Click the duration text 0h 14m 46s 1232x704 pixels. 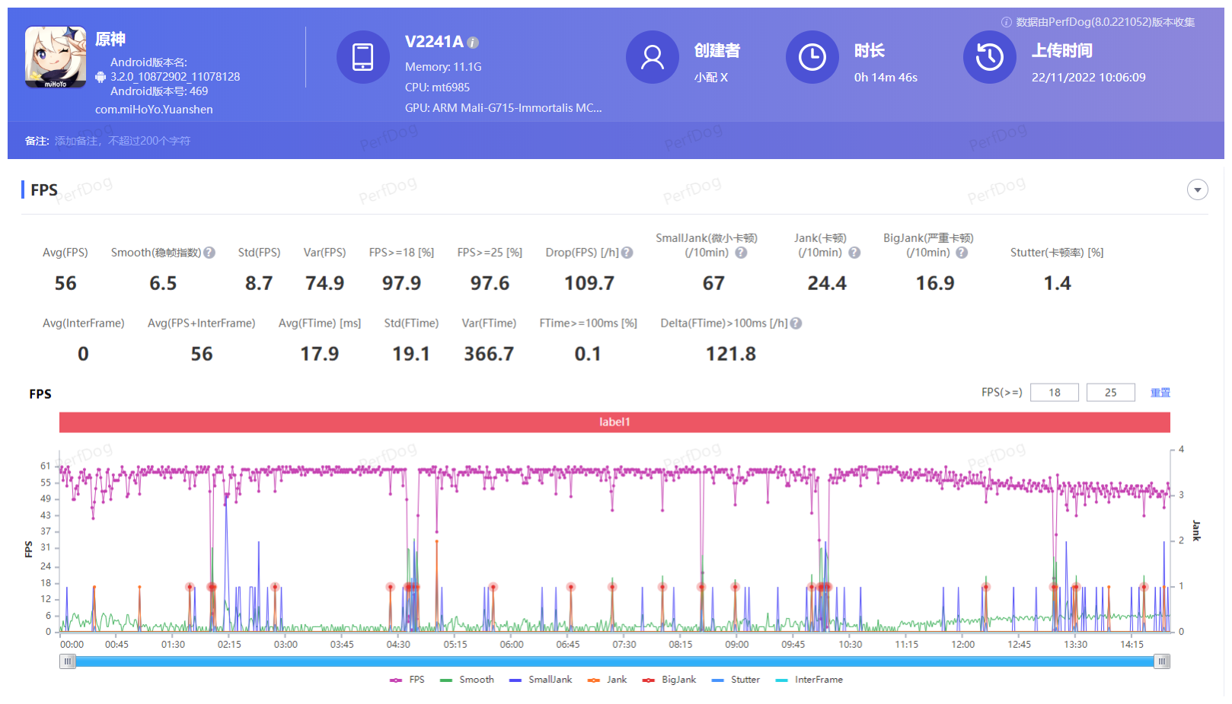pyautogui.click(x=886, y=78)
